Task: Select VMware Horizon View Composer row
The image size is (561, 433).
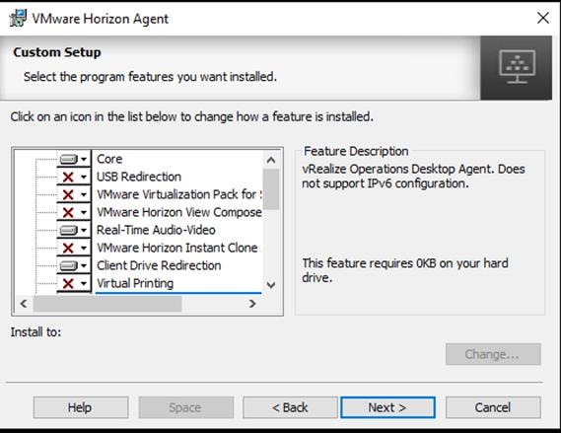Action: click(x=178, y=212)
